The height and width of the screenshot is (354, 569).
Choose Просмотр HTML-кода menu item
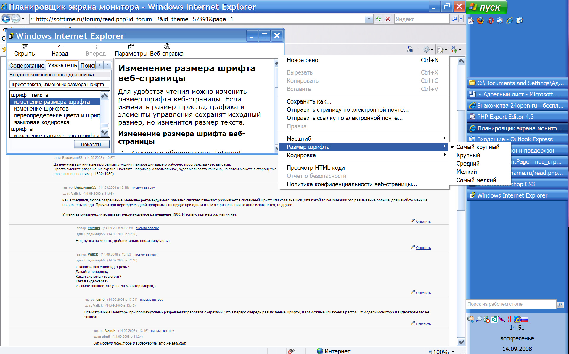[363, 168]
